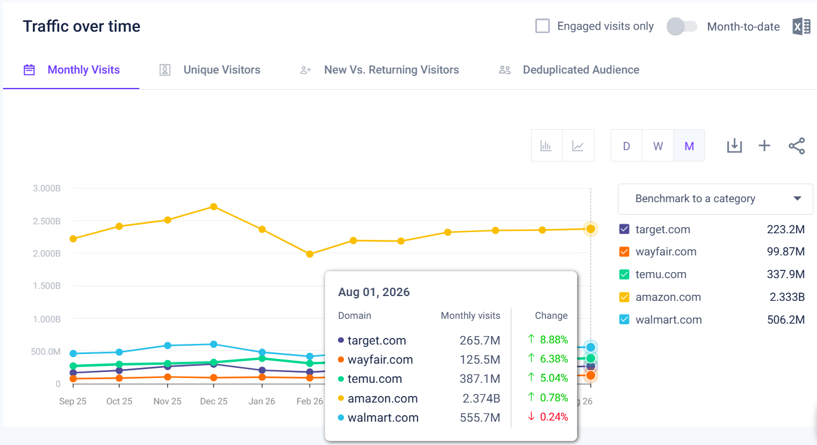This screenshot has width=817, height=445.
Task: Click the Traffic over time heading
Action: tap(82, 26)
